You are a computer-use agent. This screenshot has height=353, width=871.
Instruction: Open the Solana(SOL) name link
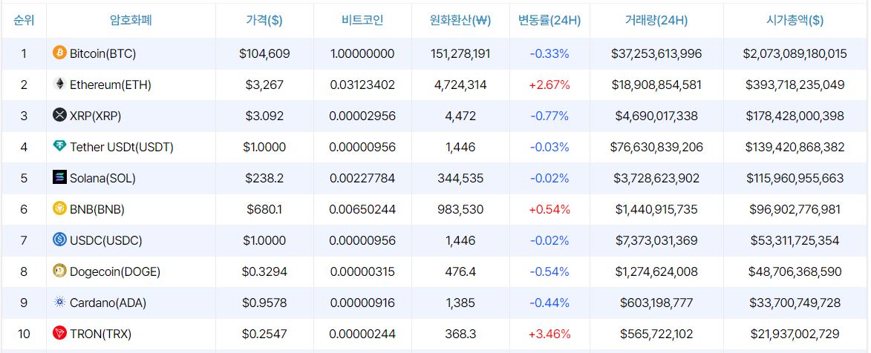[102, 178]
